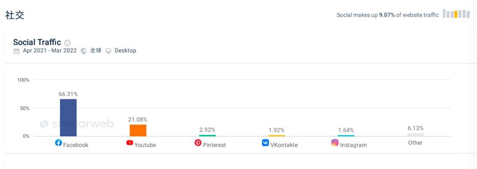
Task: Click the traffic share mini bar chart
Action: point(456,14)
